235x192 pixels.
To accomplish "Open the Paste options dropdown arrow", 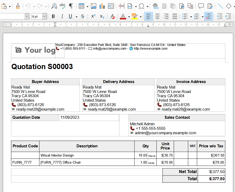I will point(10,7).
